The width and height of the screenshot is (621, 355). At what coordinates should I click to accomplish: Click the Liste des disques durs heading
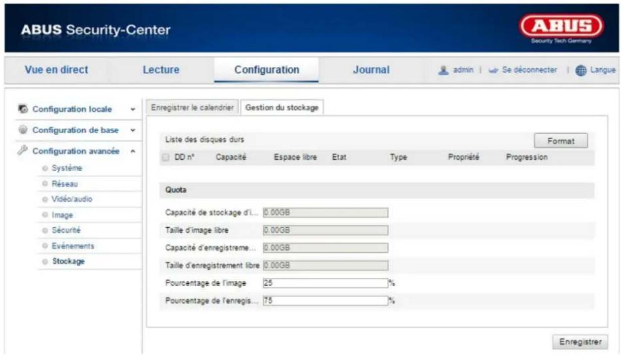(205, 140)
